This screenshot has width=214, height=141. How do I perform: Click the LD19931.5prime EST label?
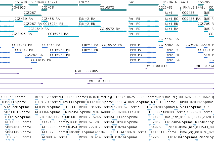[13, 102]
